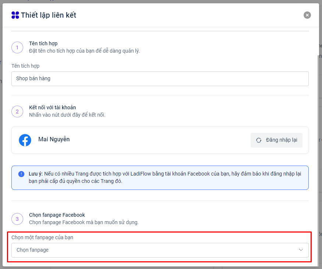Click the step 2 circle number icon
The height and width of the screenshot is (269, 322).
pos(17,112)
